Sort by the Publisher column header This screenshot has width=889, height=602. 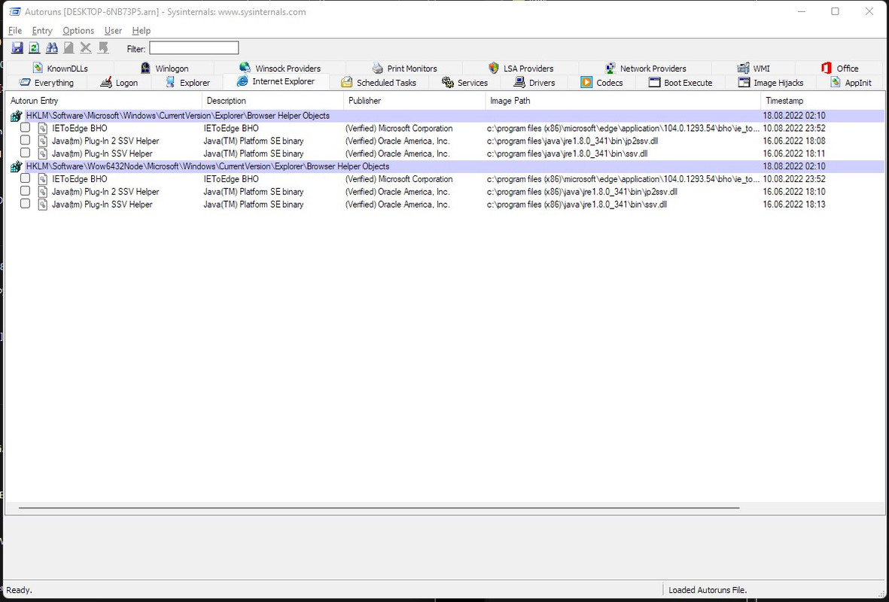pyautogui.click(x=415, y=101)
